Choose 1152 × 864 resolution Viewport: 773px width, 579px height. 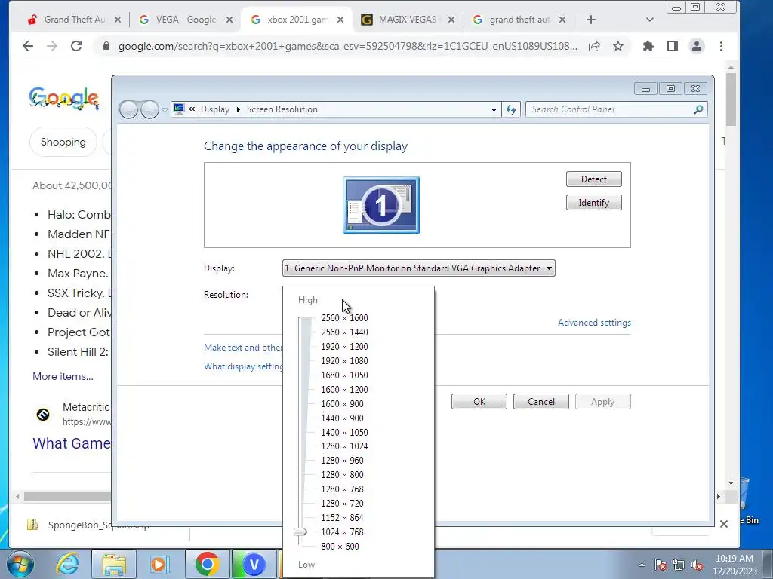(x=342, y=517)
